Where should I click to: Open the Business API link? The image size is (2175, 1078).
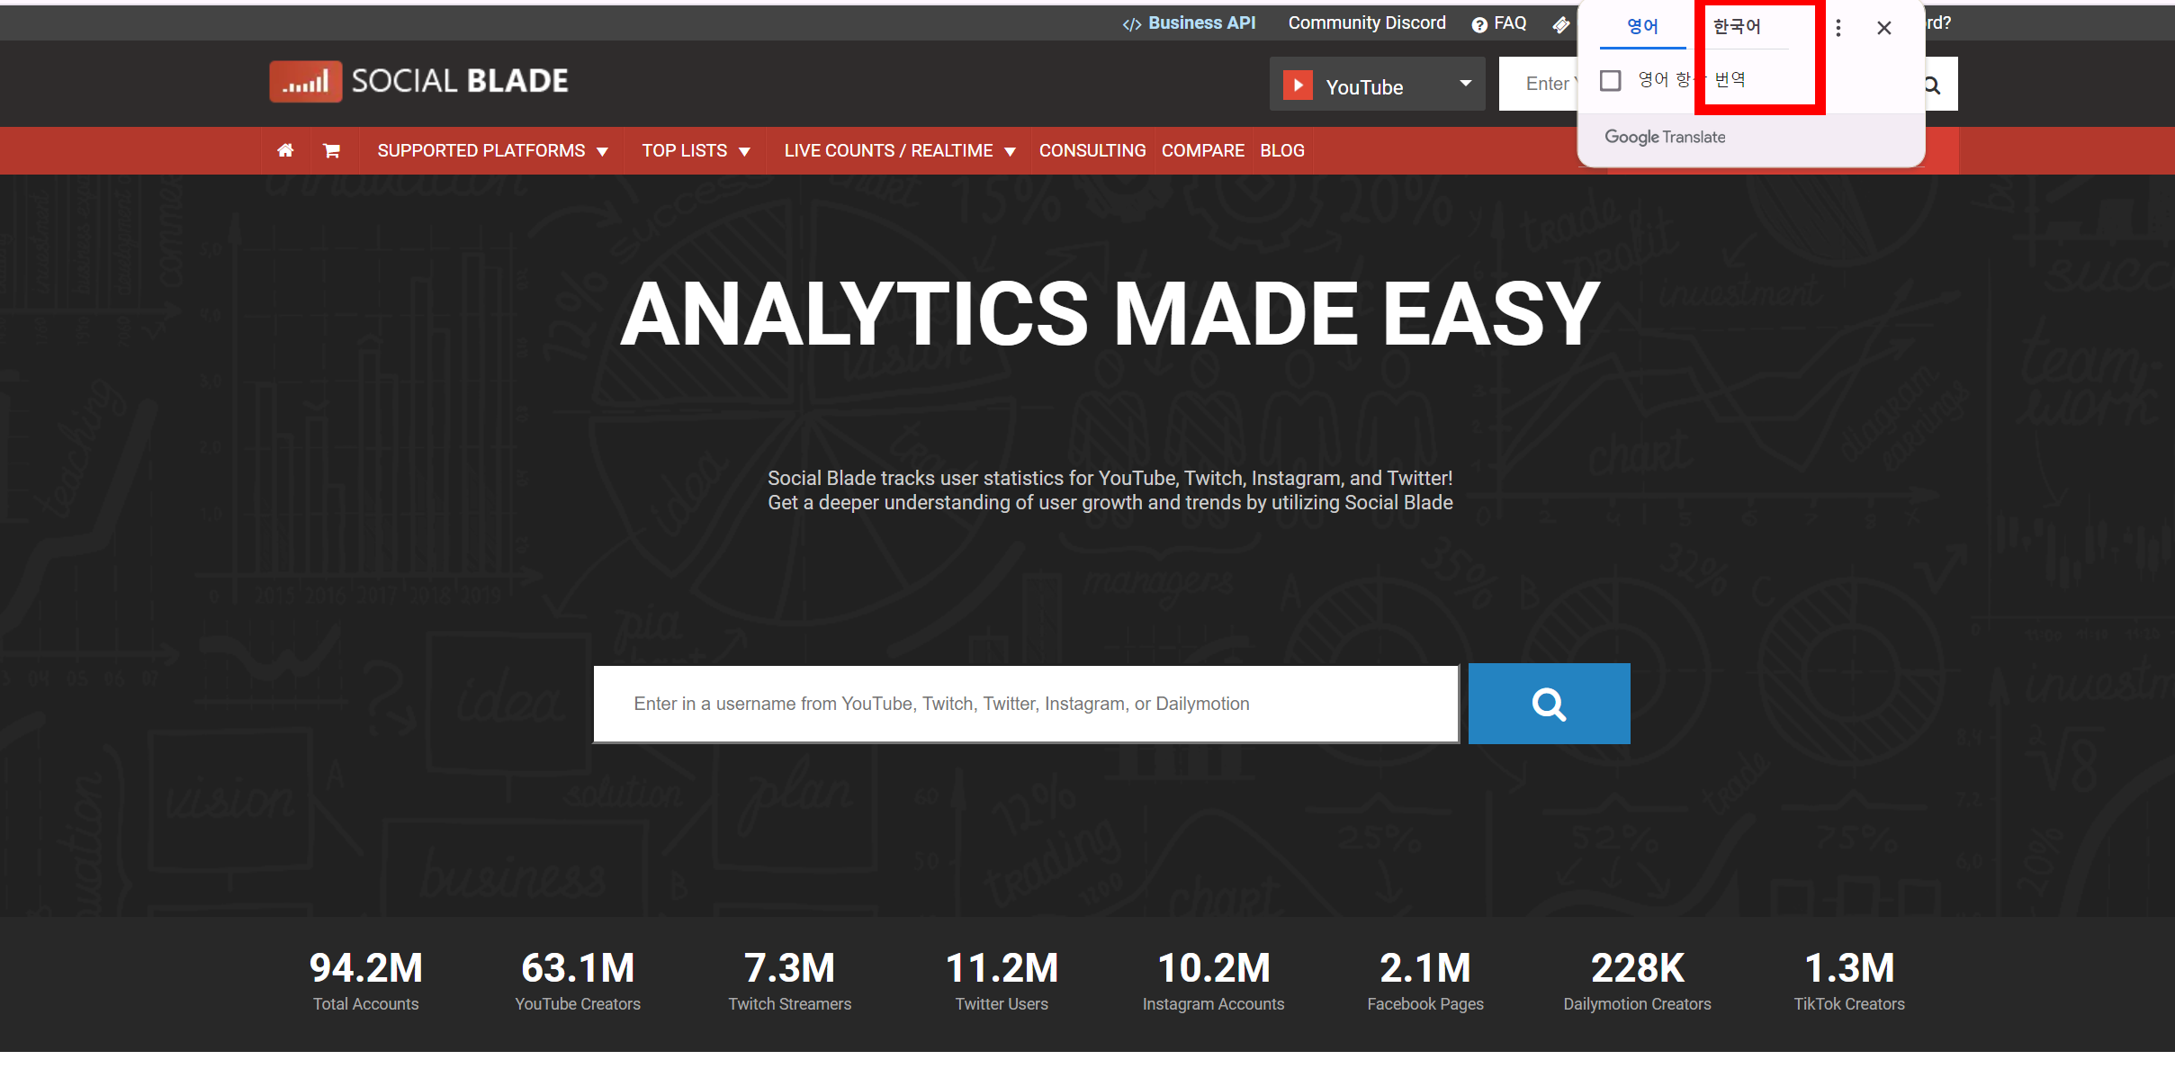1189,23
